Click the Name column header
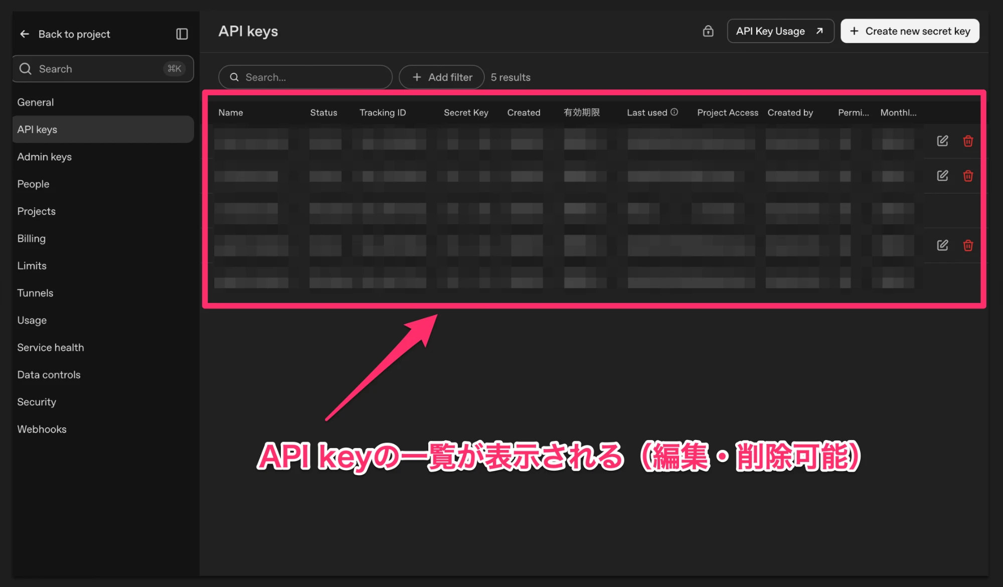Viewport: 1003px width, 587px height. click(231, 112)
